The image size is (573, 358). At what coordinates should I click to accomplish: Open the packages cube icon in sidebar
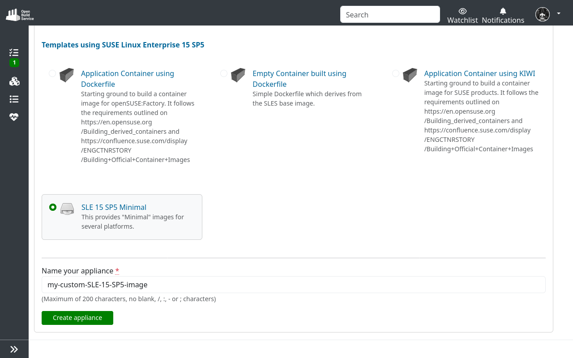click(x=14, y=81)
